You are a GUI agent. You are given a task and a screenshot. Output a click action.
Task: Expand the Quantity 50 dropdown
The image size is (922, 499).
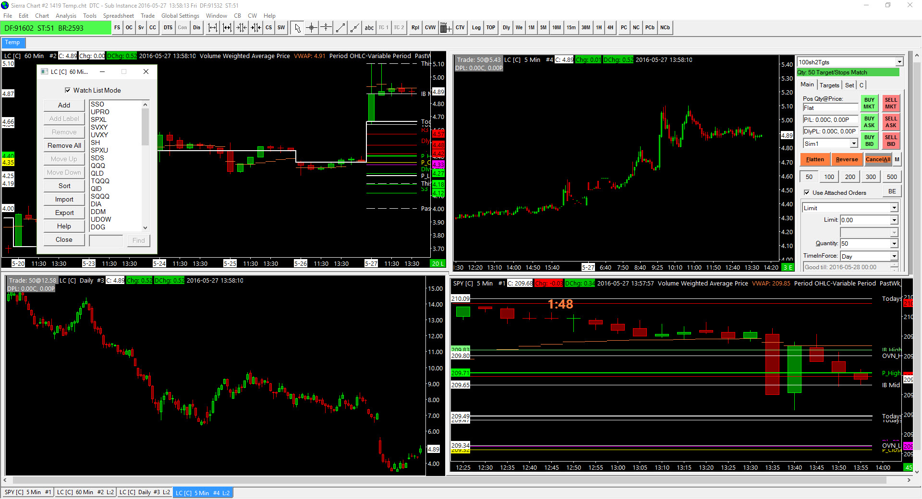coord(894,244)
